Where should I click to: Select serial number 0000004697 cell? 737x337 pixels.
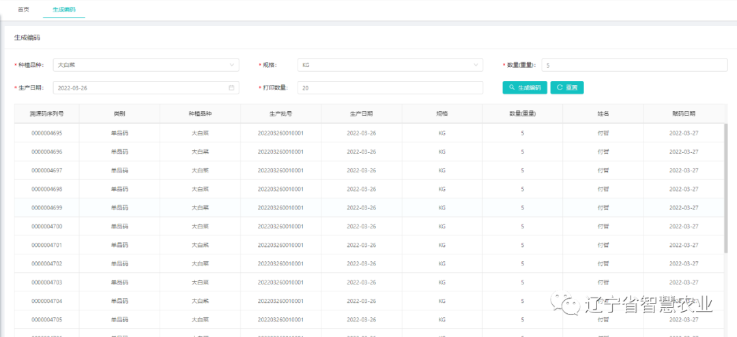coord(46,170)
